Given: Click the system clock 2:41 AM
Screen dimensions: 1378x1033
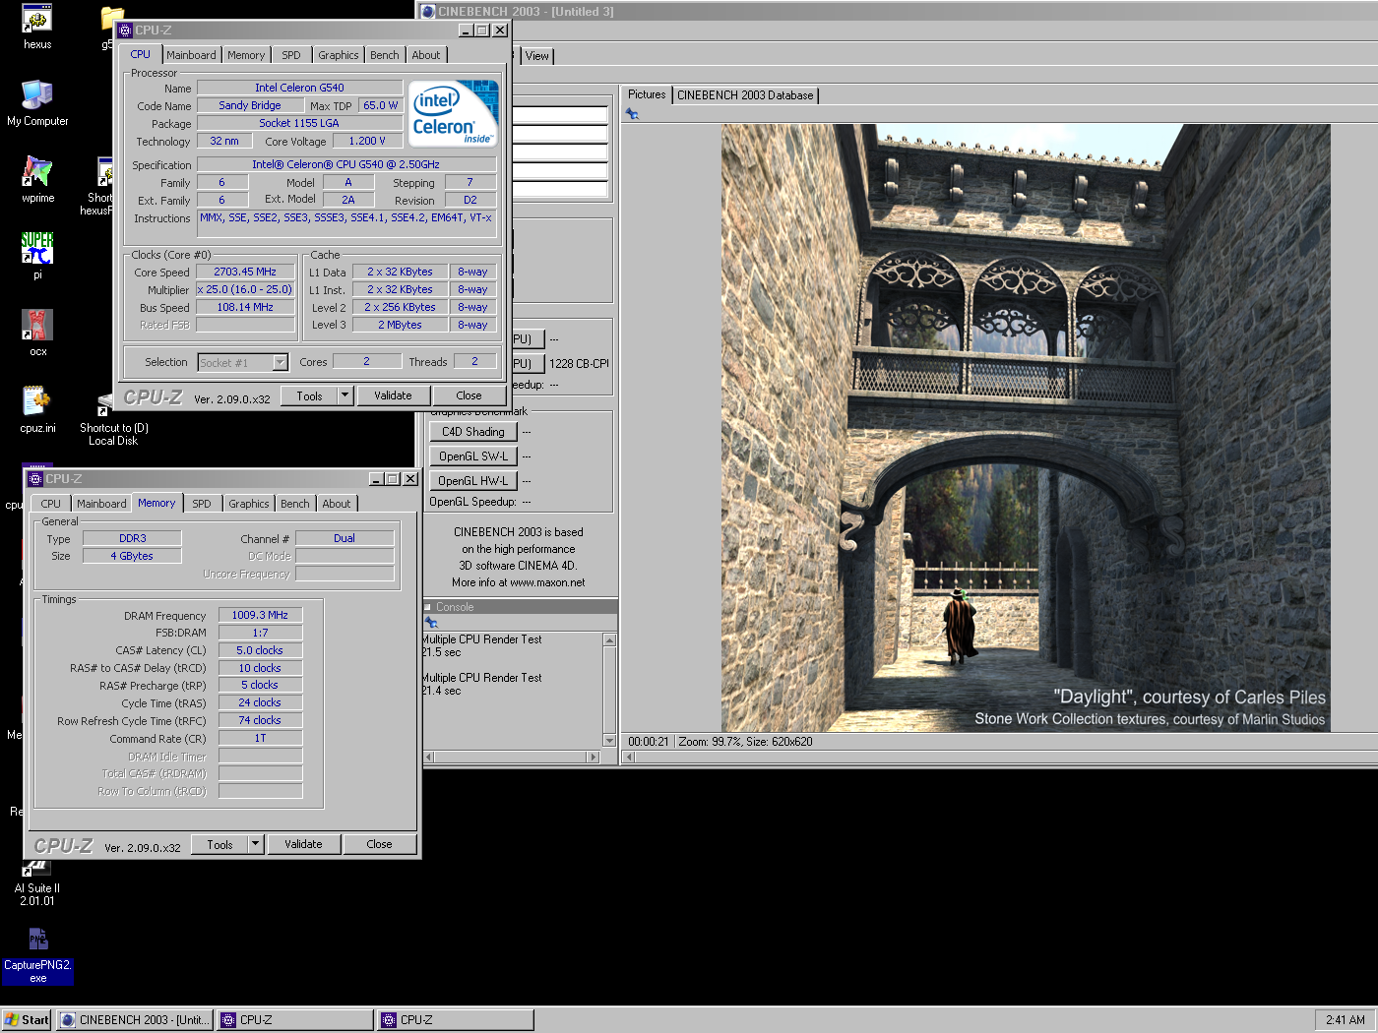Looking at the screenshot, I should click(1345, 1020).
